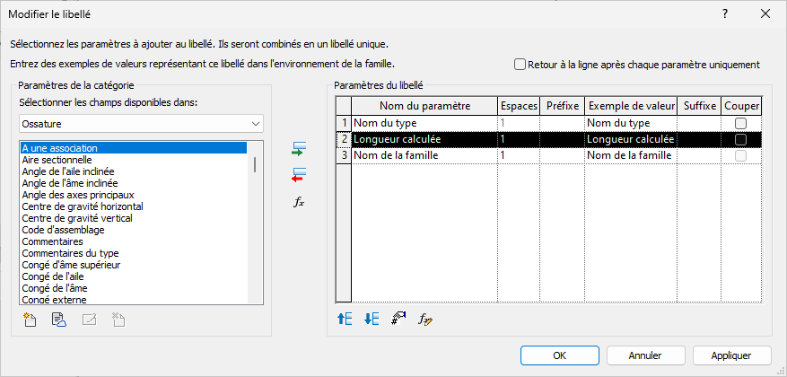The height and width of the screenshot is (377, 787).
Task: Toggle Couper checkbox for Longueur calculée
Action: (740, 139)
